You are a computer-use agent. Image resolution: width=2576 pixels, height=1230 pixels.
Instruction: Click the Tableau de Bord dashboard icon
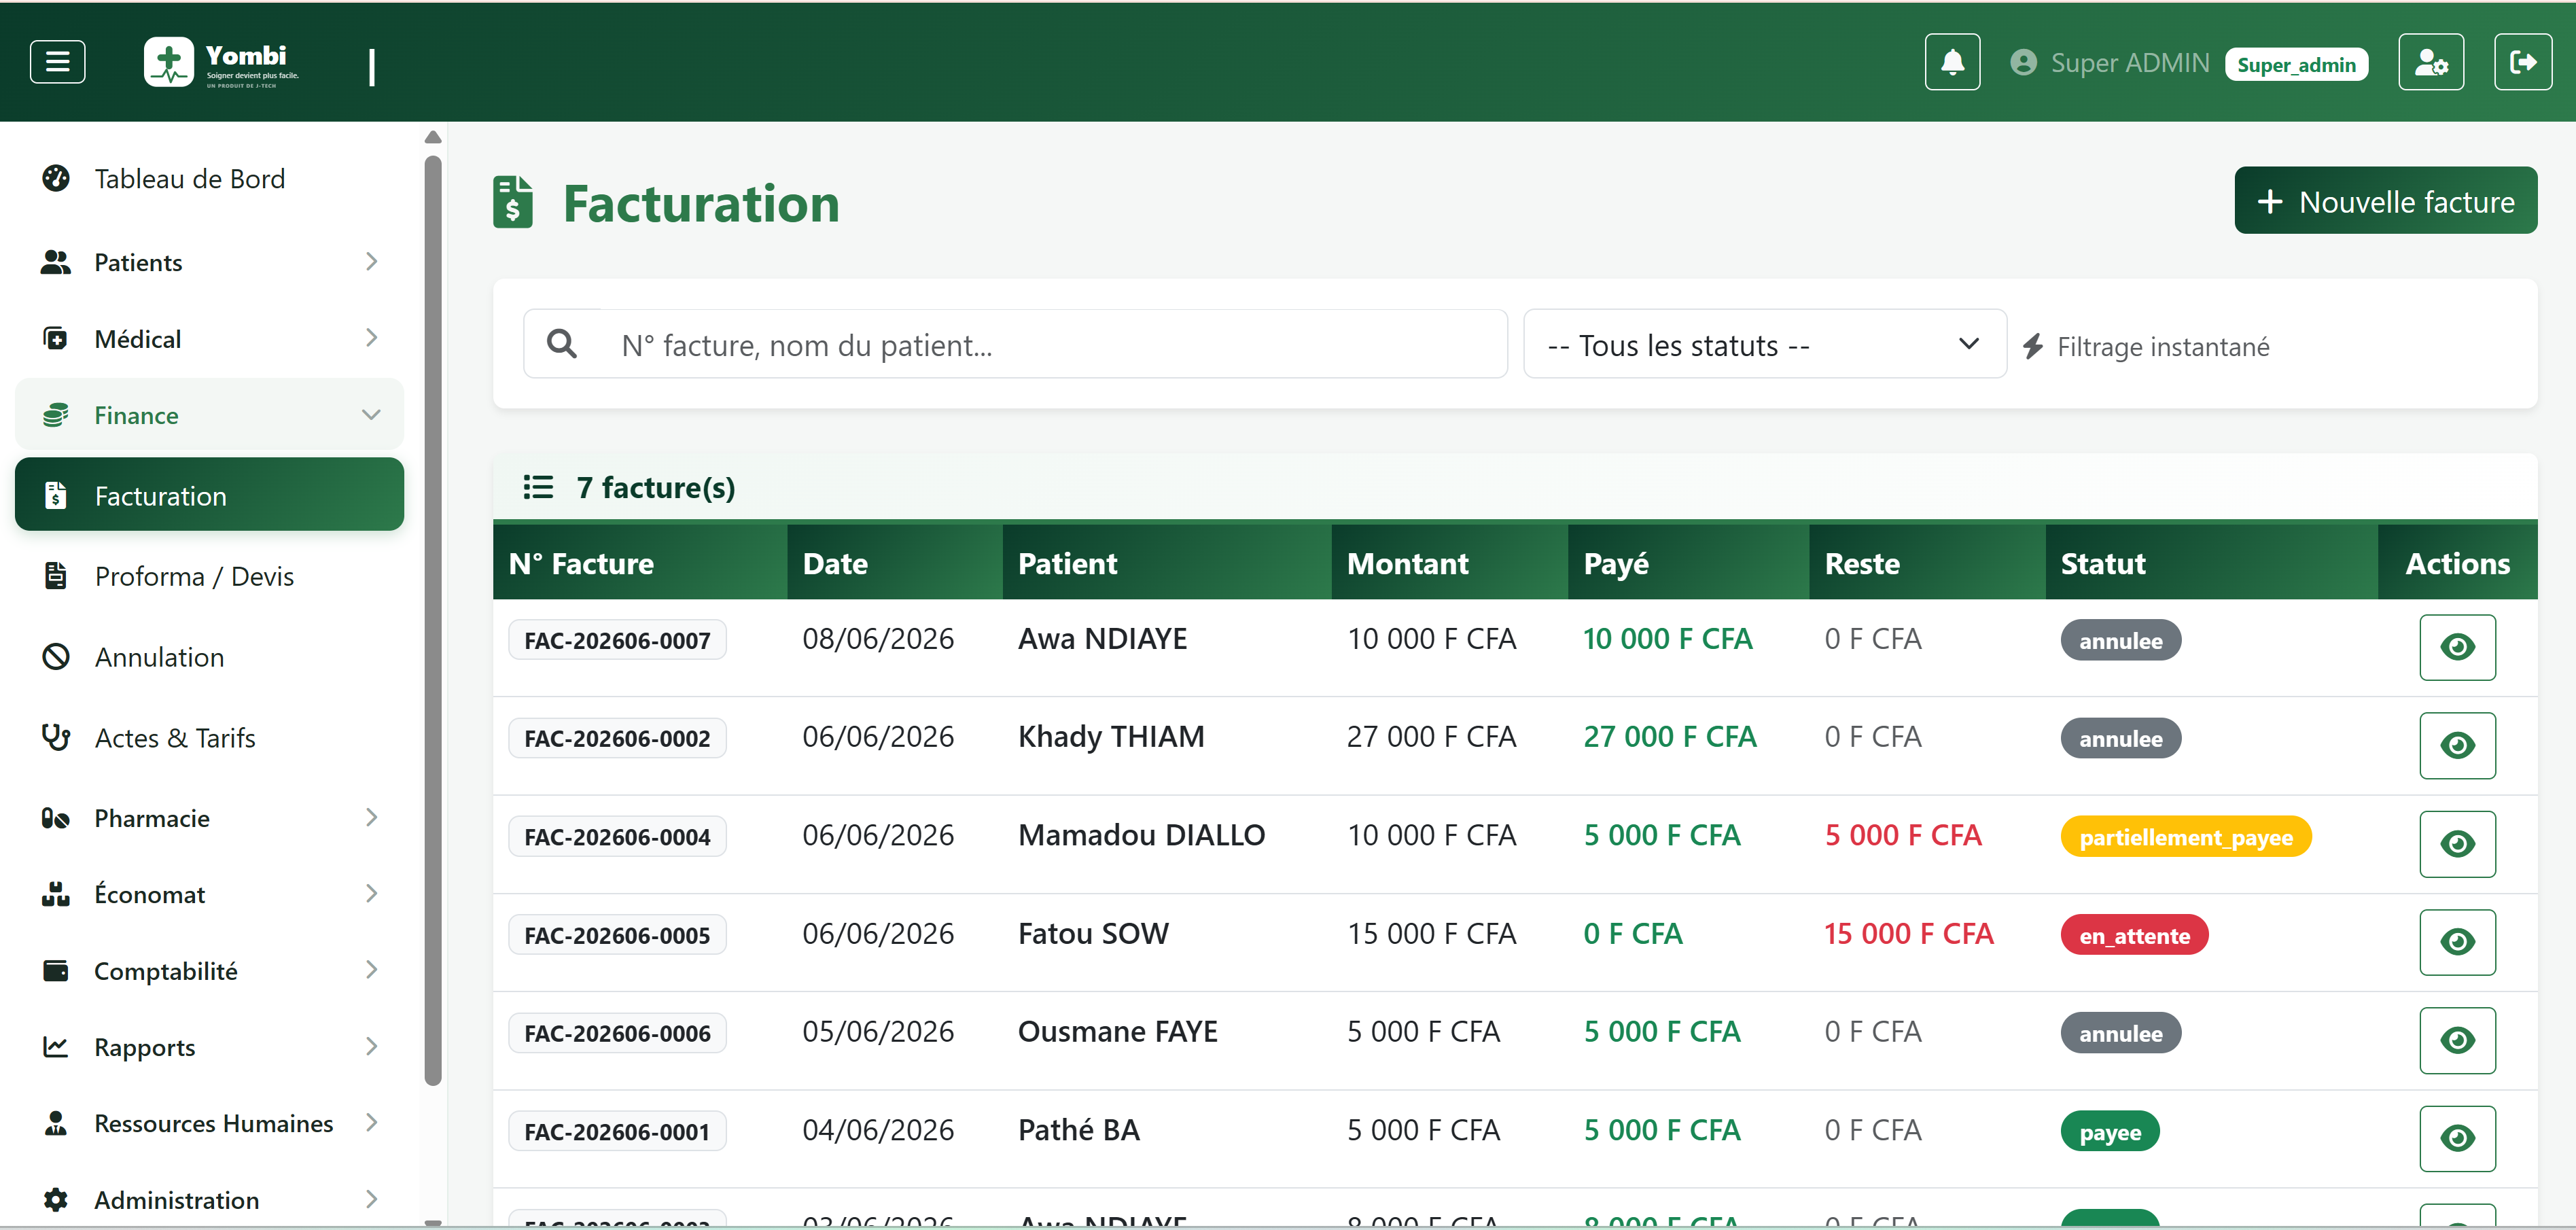pyautogui.click(x=56, y=178)
